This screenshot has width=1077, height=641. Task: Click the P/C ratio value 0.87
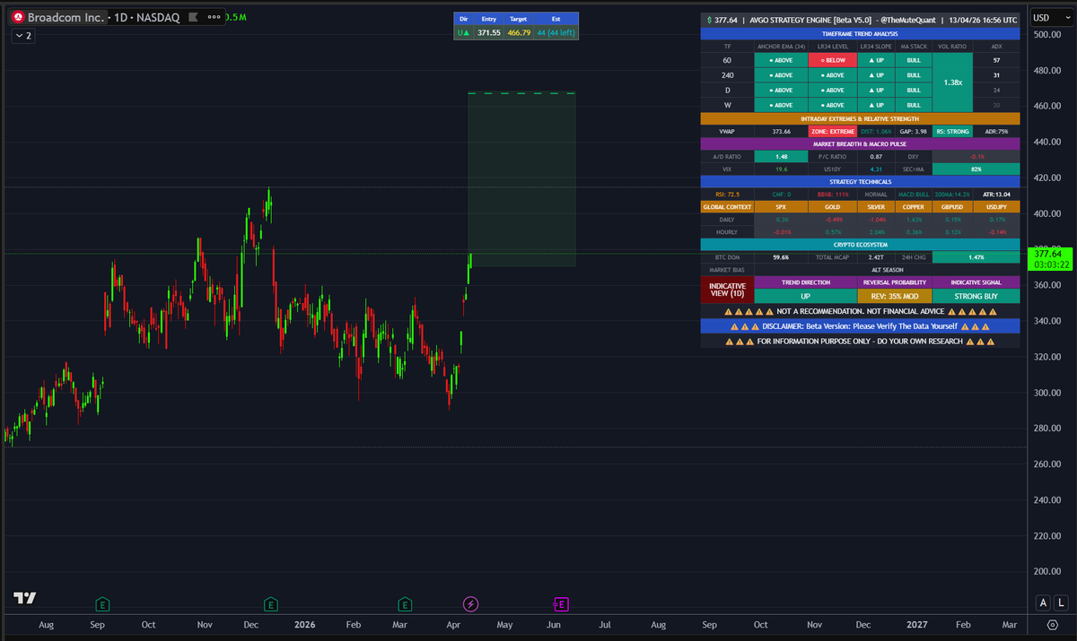pos(876,156)
